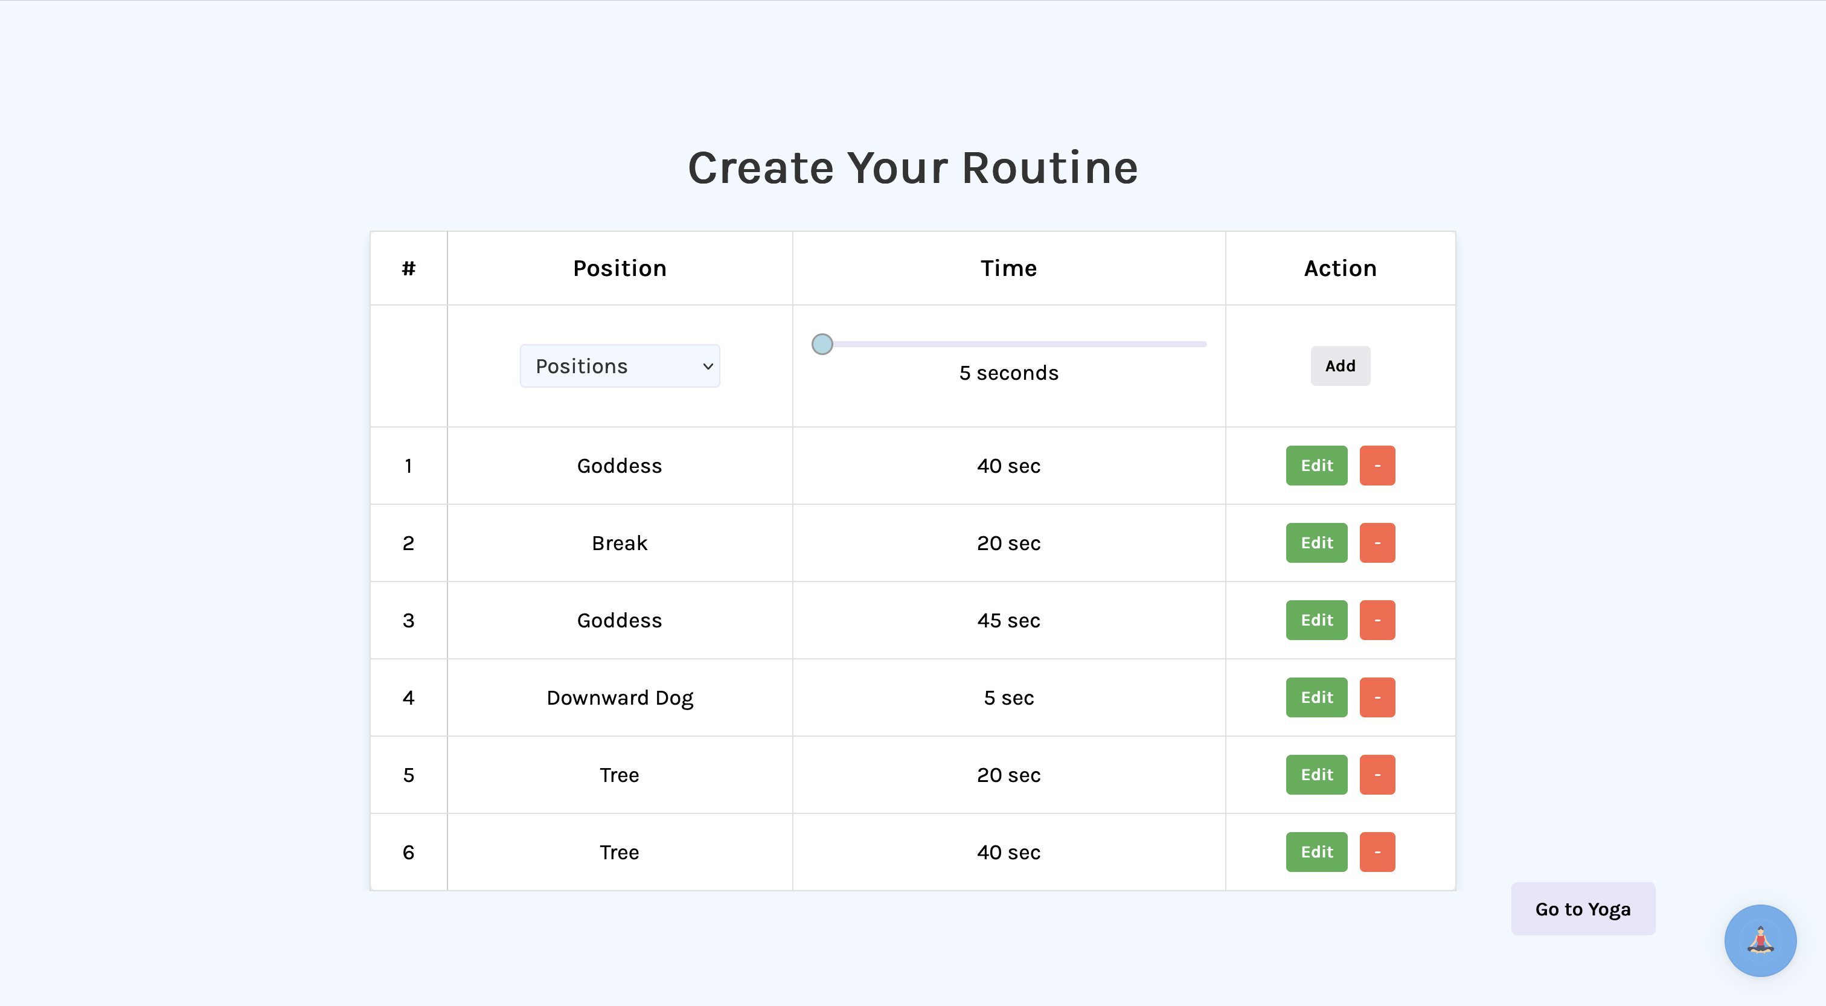
Task: Edit the Downward Dog entry
Action: [x=1316, y=697]
